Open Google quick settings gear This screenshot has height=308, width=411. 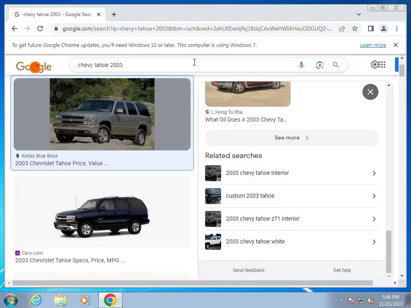374,65
